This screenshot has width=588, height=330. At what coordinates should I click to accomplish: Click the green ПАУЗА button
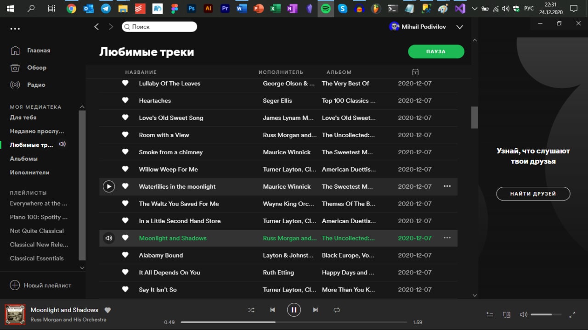436,51
